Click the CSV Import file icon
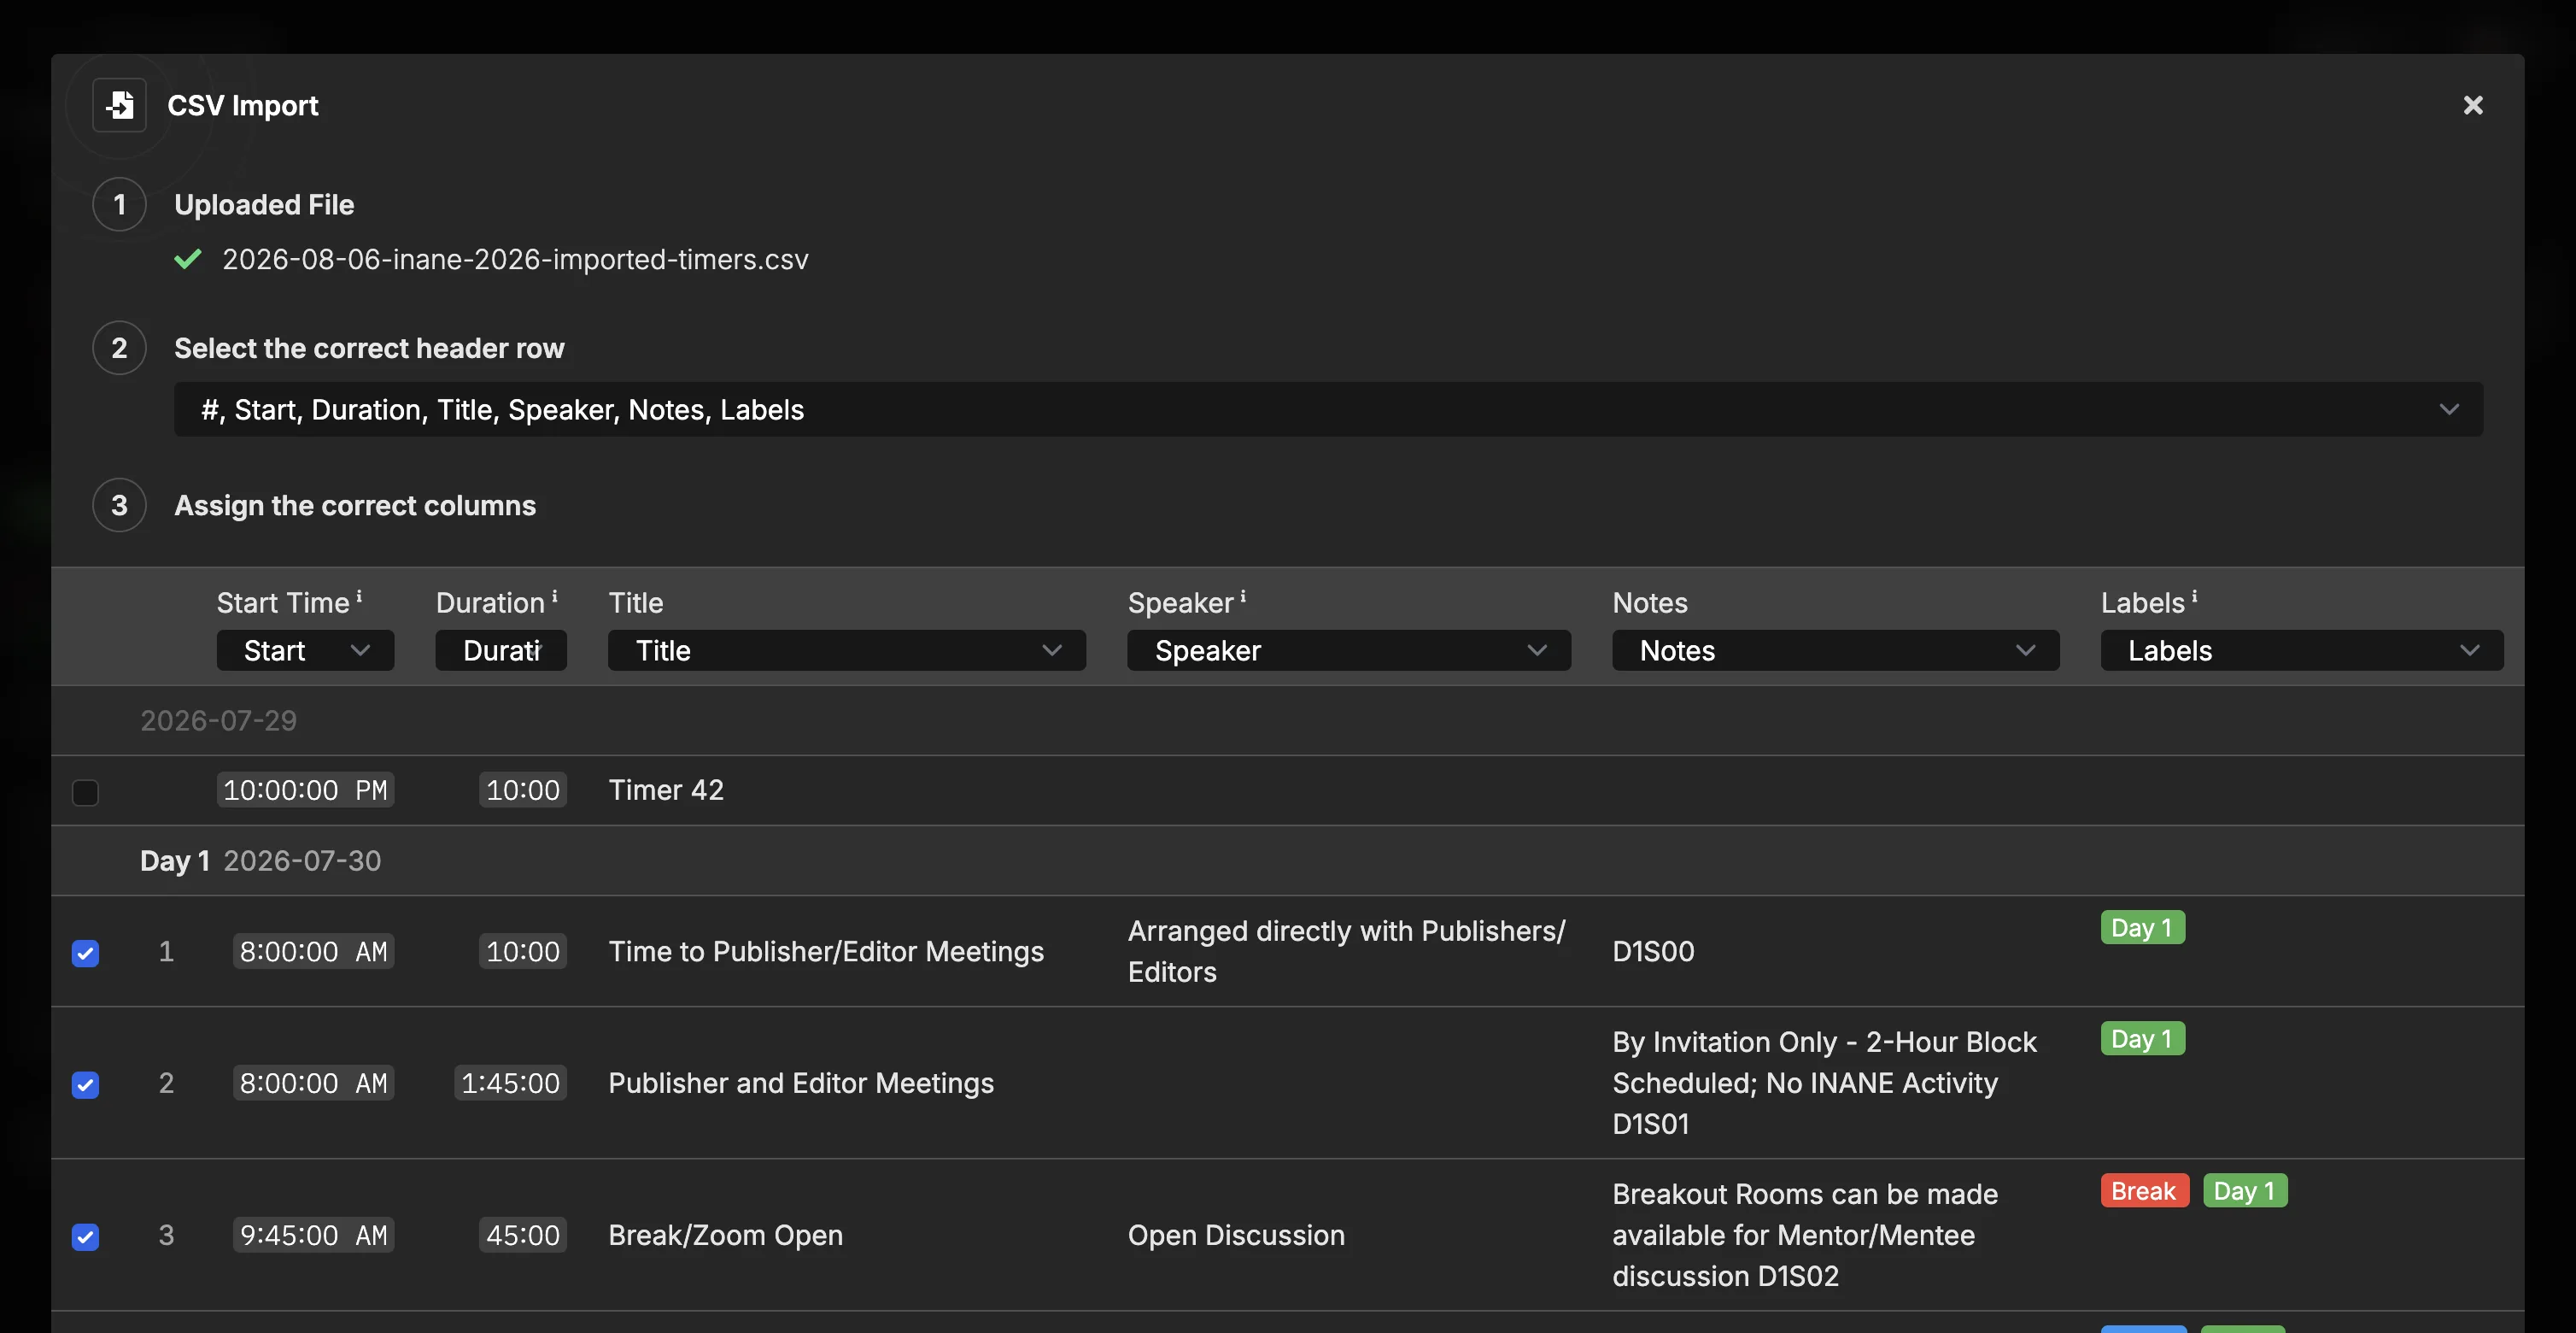The height and width of the screenshot is (1333, 2576). (x=120, y=105)
